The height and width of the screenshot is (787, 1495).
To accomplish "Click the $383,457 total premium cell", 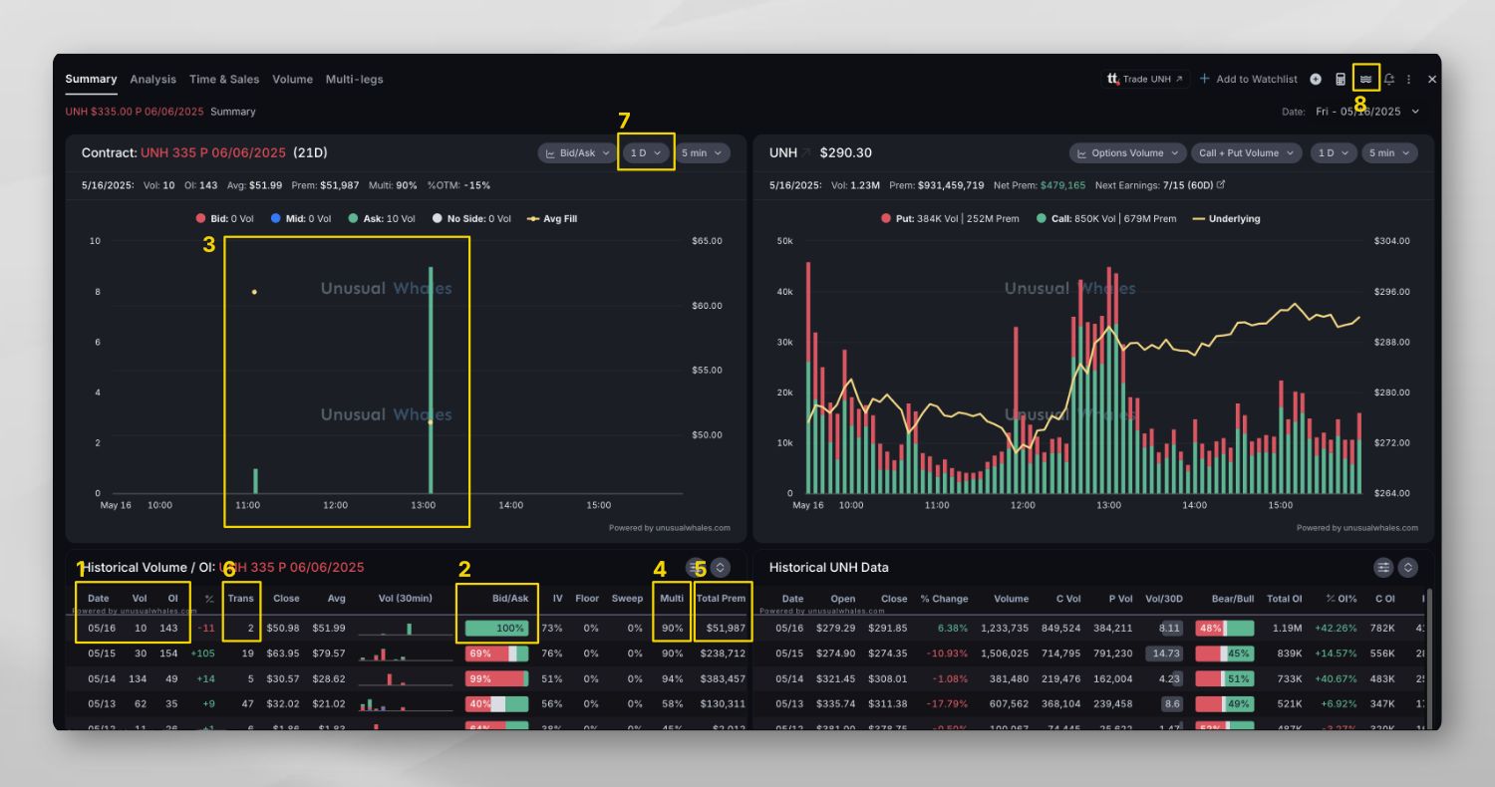I will point(724,678).
